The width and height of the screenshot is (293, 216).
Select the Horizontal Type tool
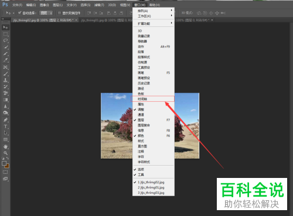pyautogui.click(x=5, y=126)
